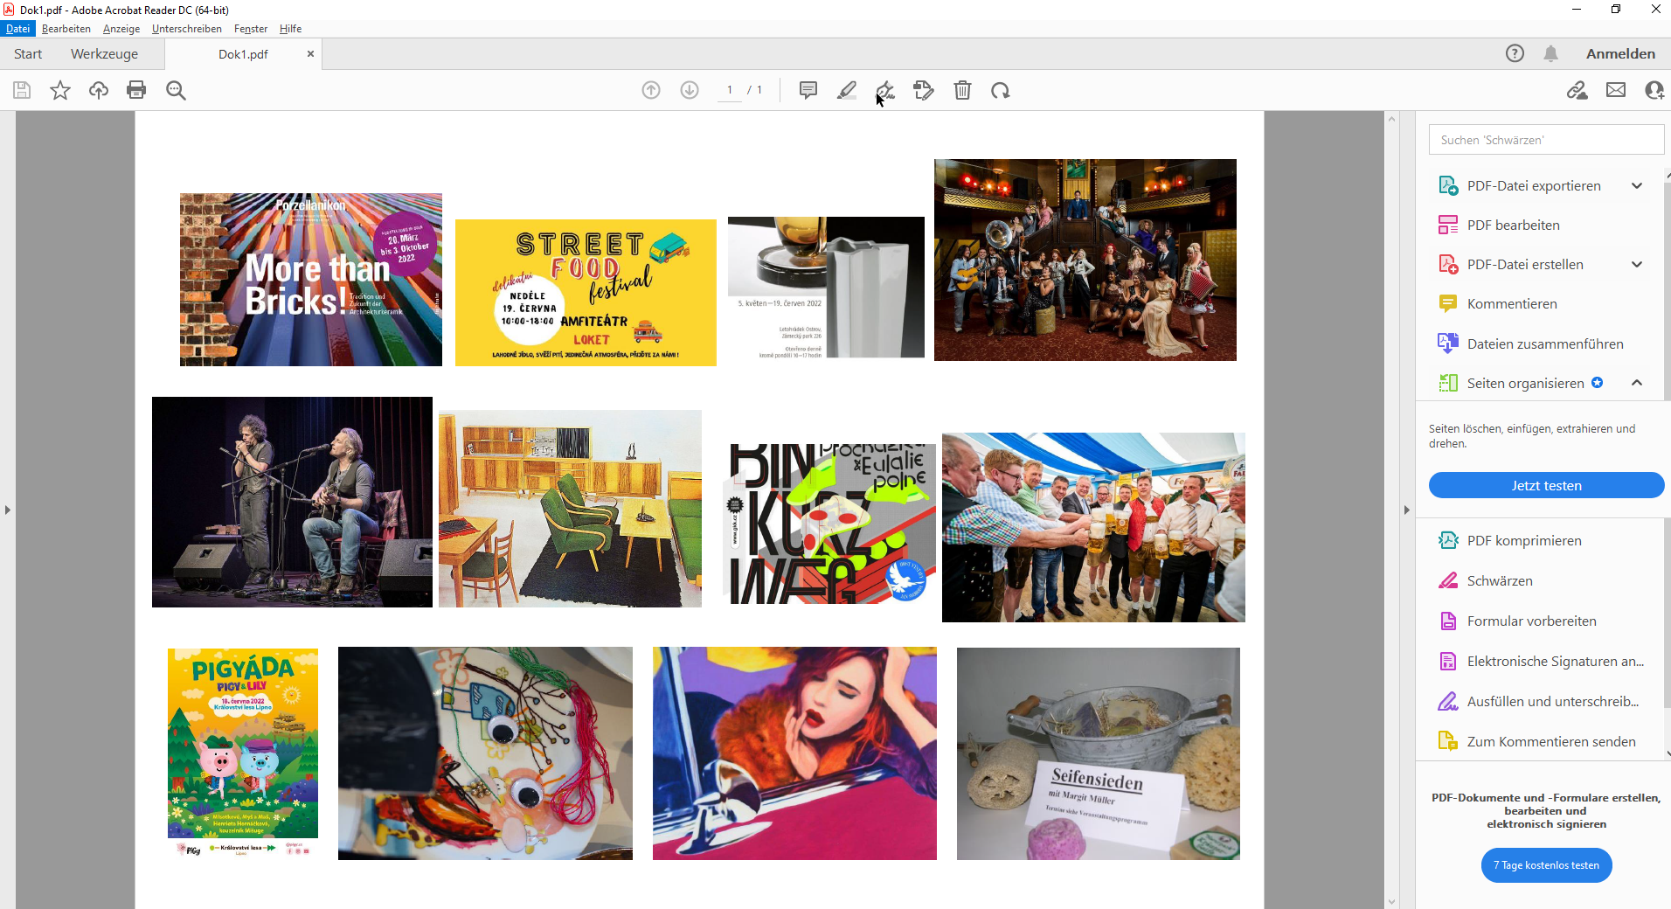Expand the PDF-Datei erstellen options

(1637, 264)
